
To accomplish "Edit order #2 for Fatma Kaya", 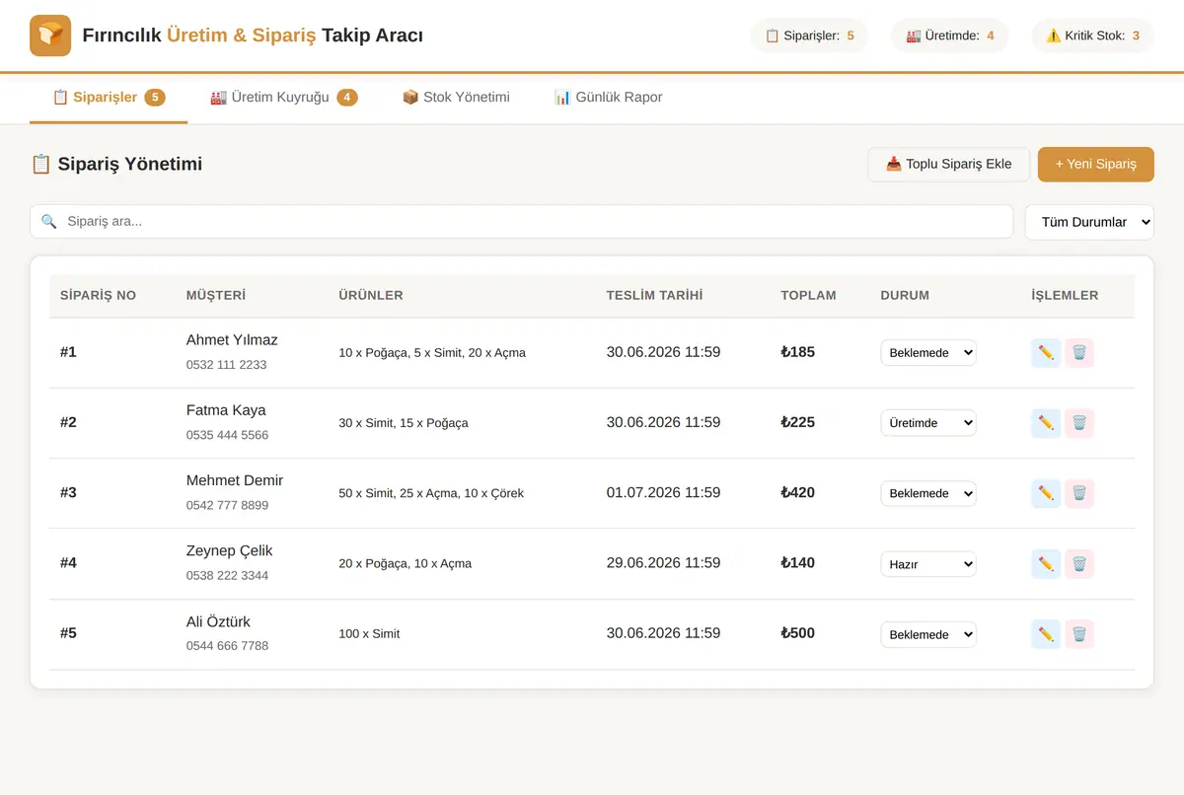I will pos(1046,423).
